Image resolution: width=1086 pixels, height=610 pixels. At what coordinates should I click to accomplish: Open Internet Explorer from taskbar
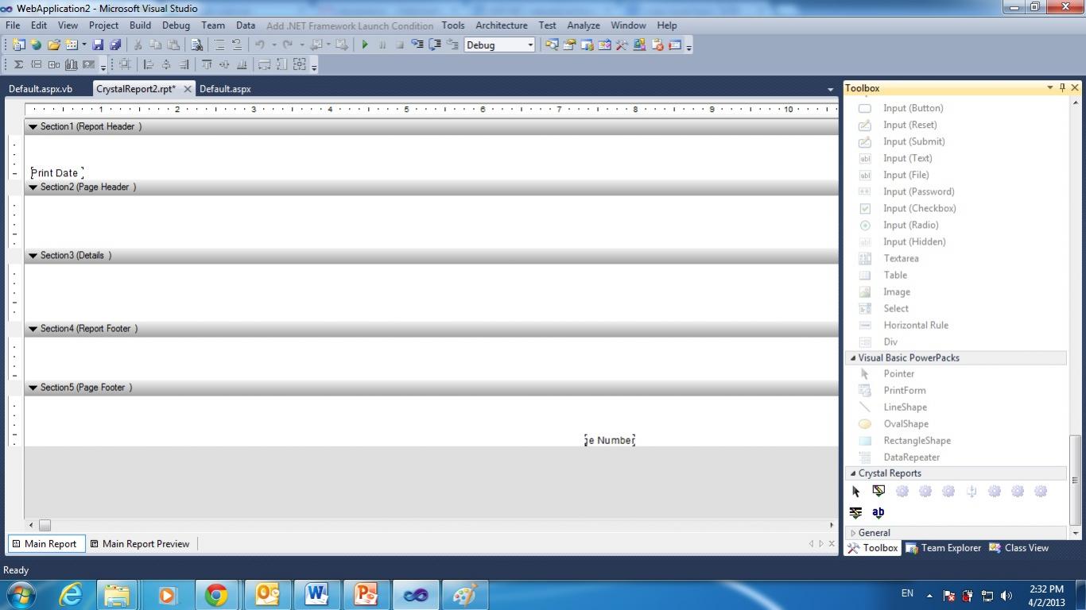(x=71, y=594)
